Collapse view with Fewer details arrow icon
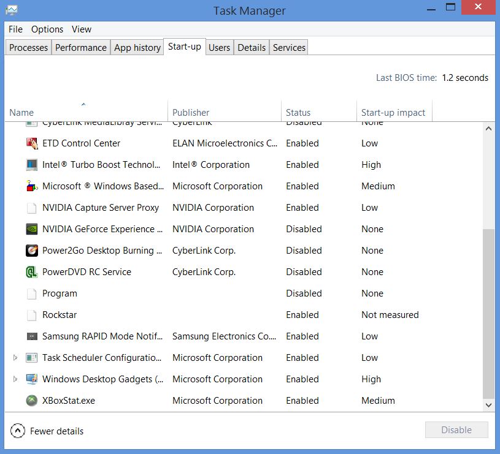This screenshot has width=500, height=454. coord(18,431)
